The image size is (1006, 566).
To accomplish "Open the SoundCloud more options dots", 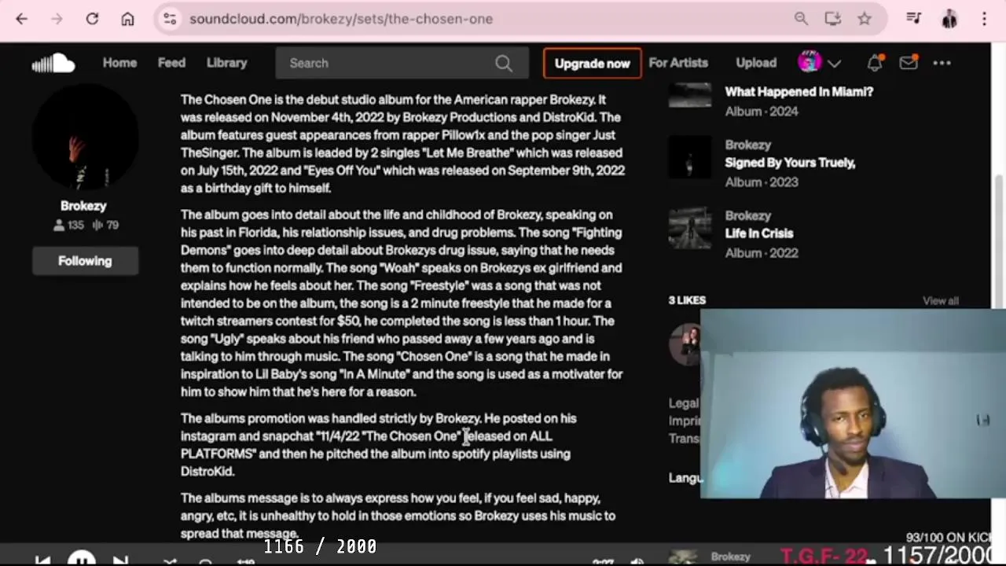I will [x=942, y=63].
